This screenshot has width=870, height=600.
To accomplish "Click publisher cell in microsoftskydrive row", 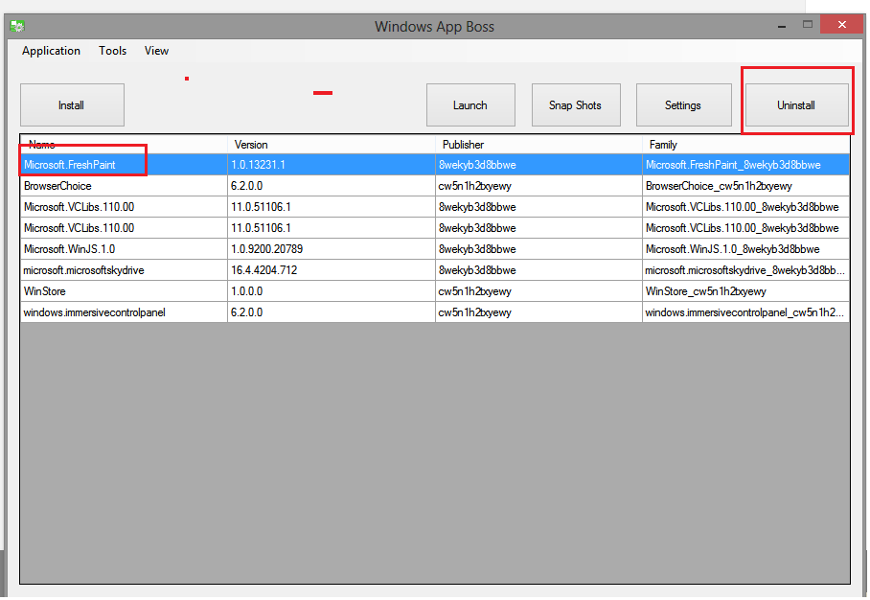I will pos(538,270).
